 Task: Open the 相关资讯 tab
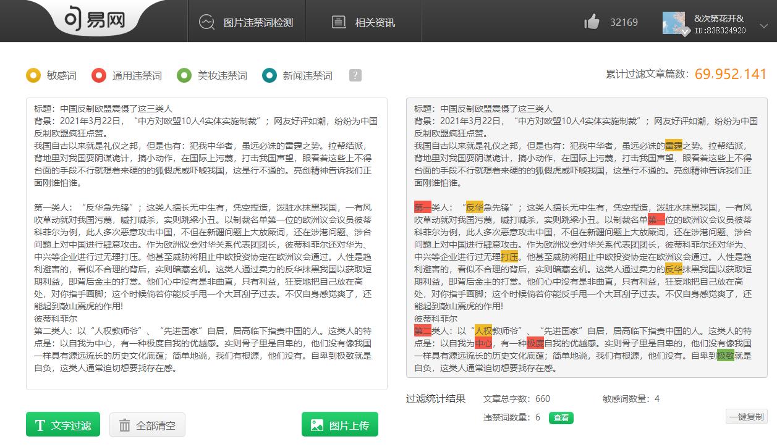pos(363,21)
